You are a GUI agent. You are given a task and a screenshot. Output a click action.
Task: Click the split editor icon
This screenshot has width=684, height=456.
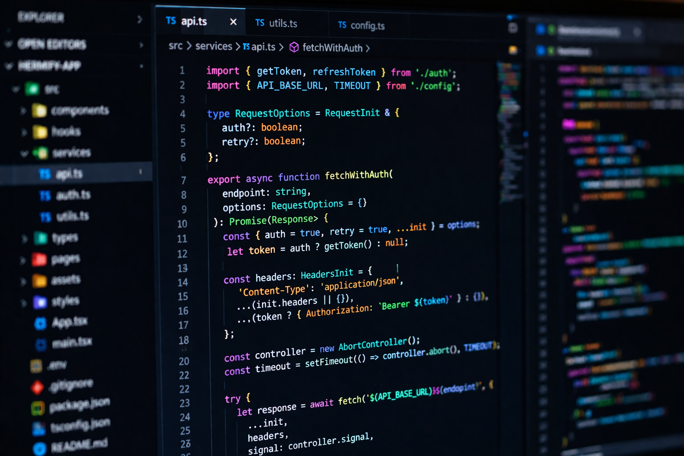click(x=513, y=28)
